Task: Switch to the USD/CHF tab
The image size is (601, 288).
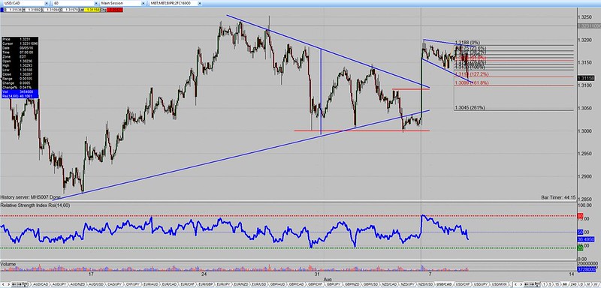Action: tap(463, 284)
